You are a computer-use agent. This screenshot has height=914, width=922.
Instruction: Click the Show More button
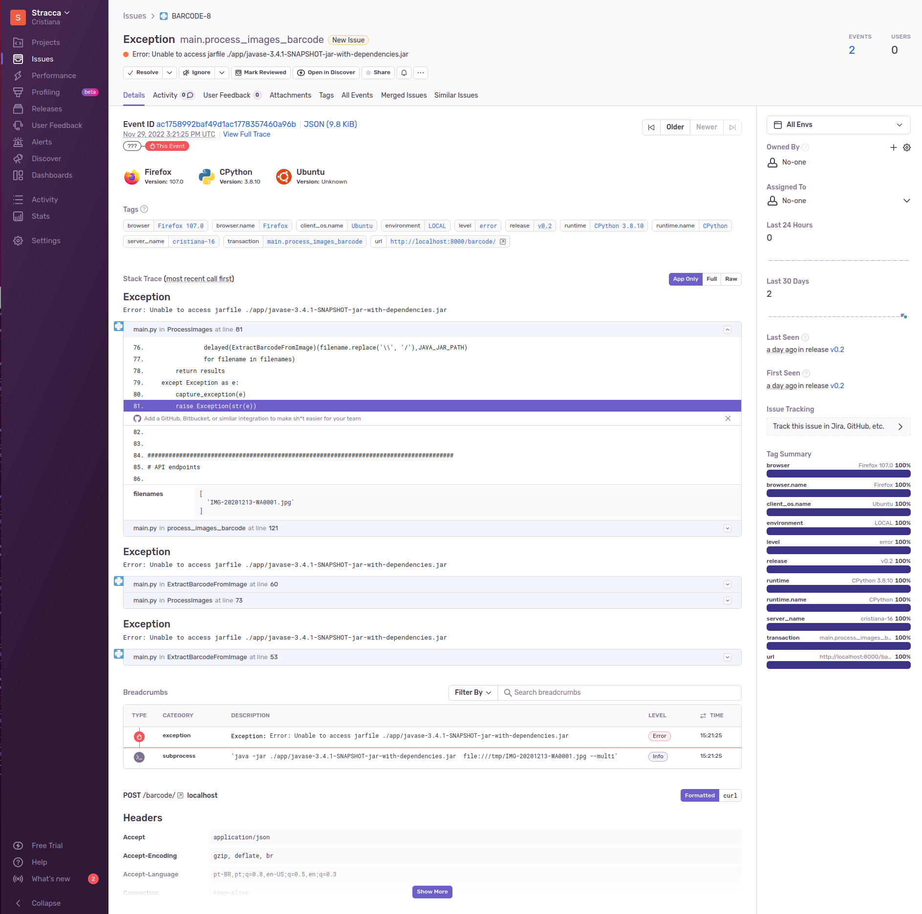coord(432,892)
